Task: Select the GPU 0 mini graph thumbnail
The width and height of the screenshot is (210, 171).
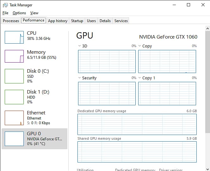Action: click(x=14, y=139)
